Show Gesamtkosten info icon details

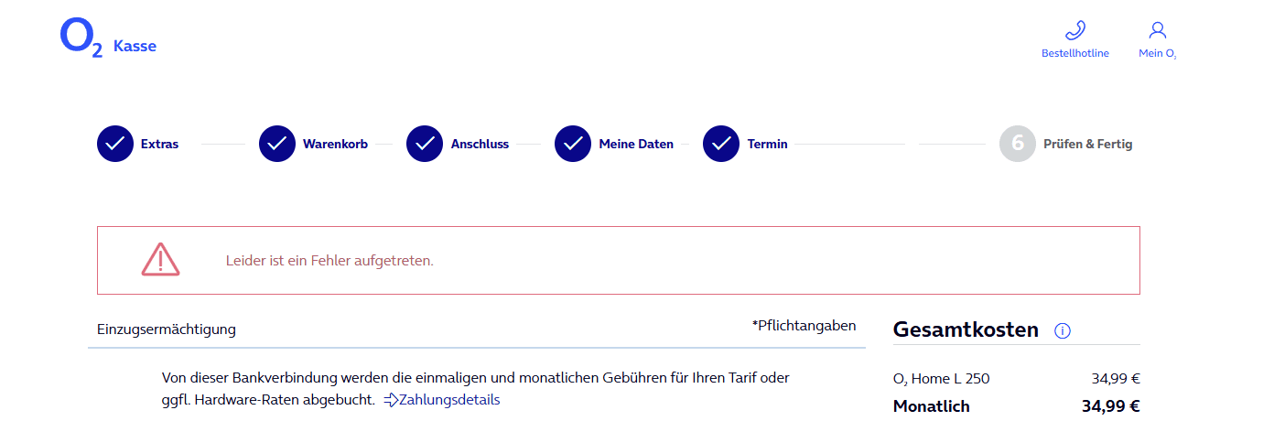tap(1063, 331)
